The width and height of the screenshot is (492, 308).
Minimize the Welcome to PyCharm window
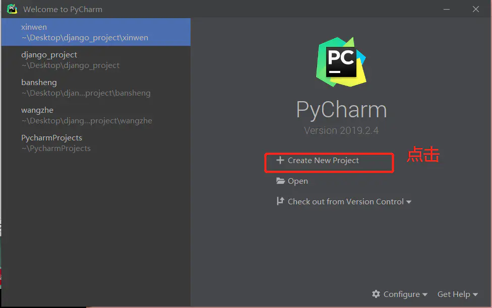pos(447,9)
